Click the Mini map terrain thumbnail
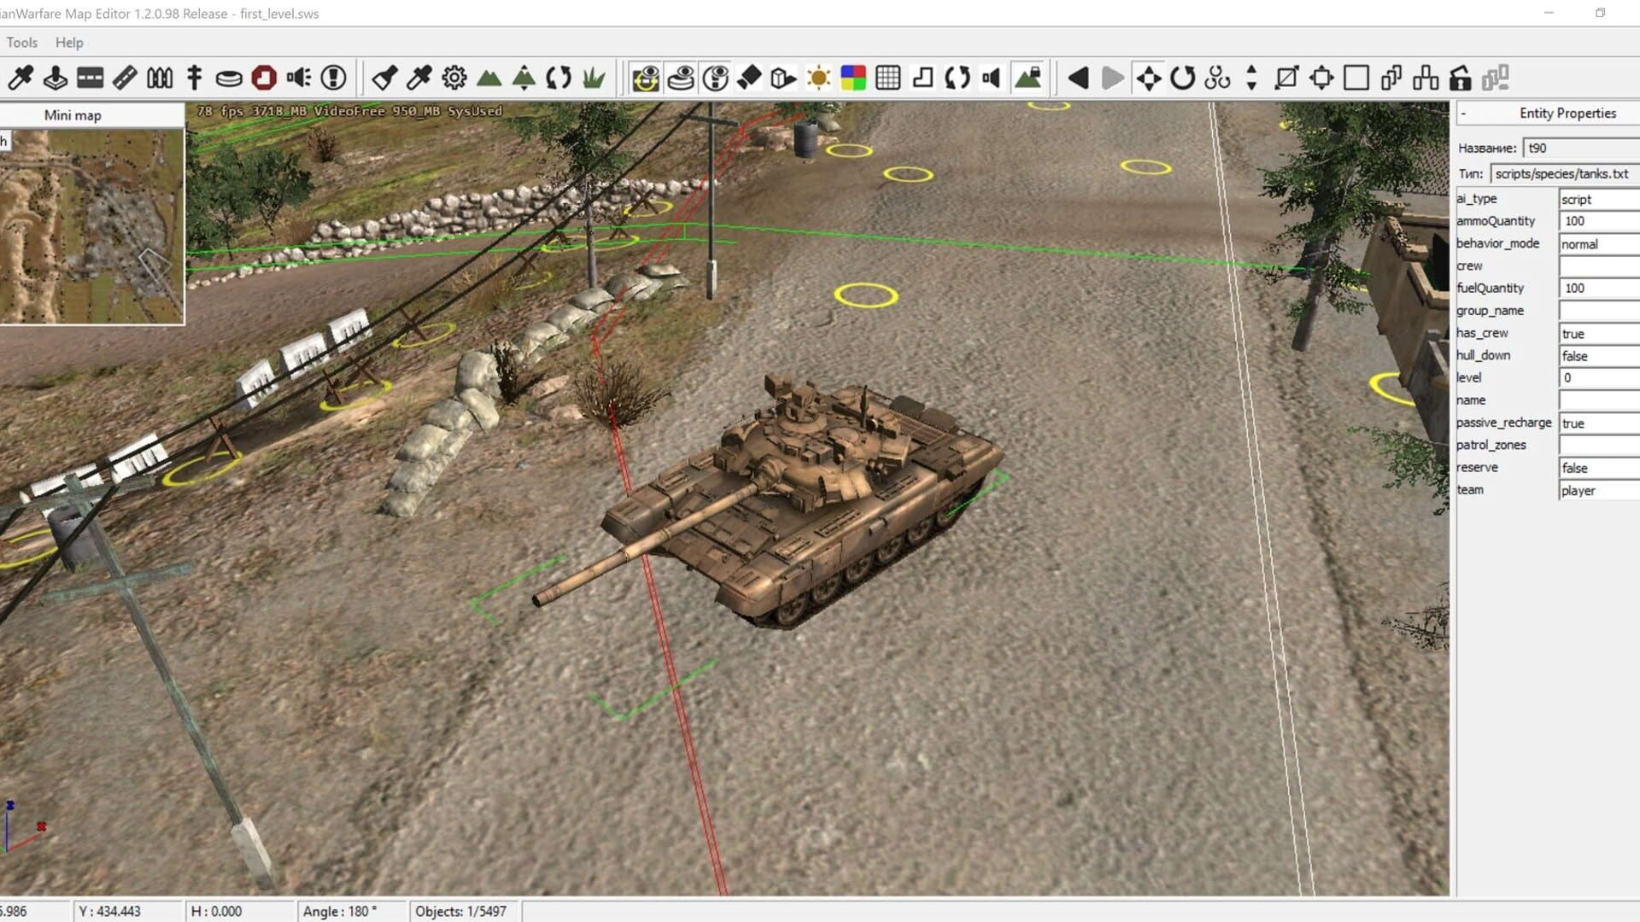1640x922 pixels. 91,226
